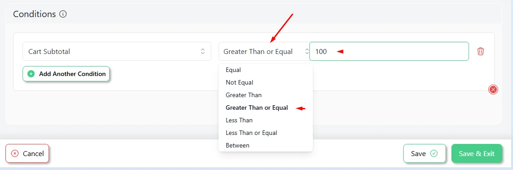The width and height of the screenshot is (513, 170).
Task: Open the Cart Subtotal dropdown
Action: point(117,51)
